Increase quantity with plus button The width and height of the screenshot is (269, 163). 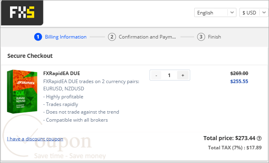(x=183, y=75)
